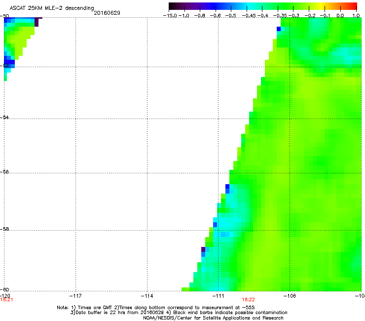Click the -58 latitude axis label
The width and height of the screenshot is (365, 321).
pos(4,229)
